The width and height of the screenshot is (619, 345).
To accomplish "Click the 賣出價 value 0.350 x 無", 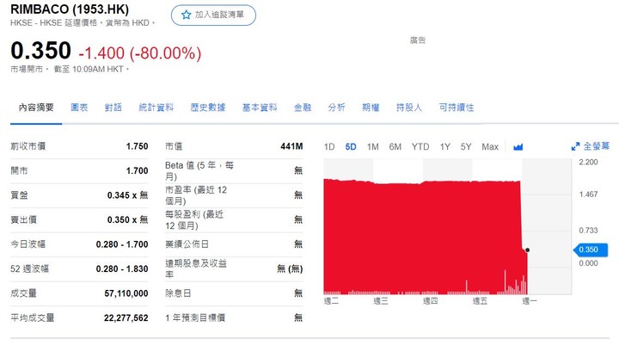I will point(127,219).
